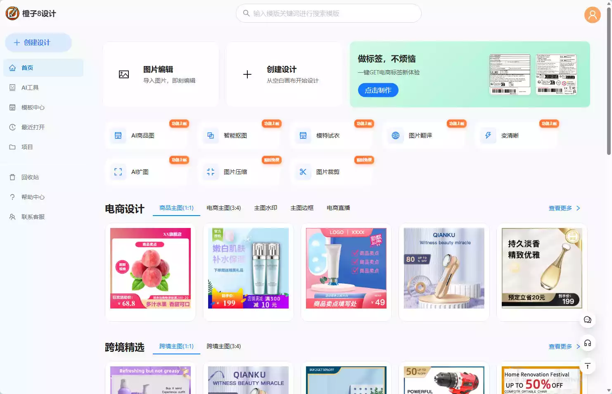
Task: Click the 创建设计 sidebar button
Action: pos(38,43)
